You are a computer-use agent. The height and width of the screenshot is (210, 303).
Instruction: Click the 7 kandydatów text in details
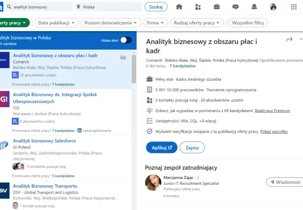(182, 66)
